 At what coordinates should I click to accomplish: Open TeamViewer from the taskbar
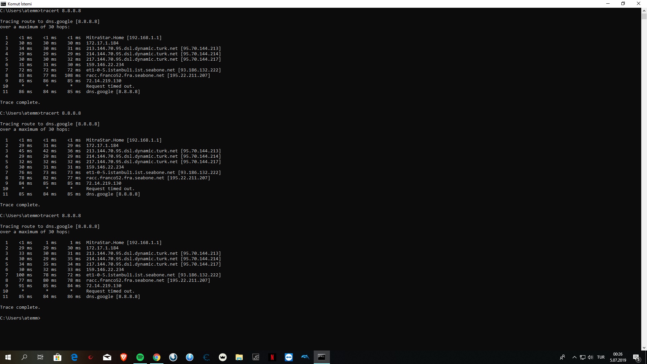coord(289,357)
